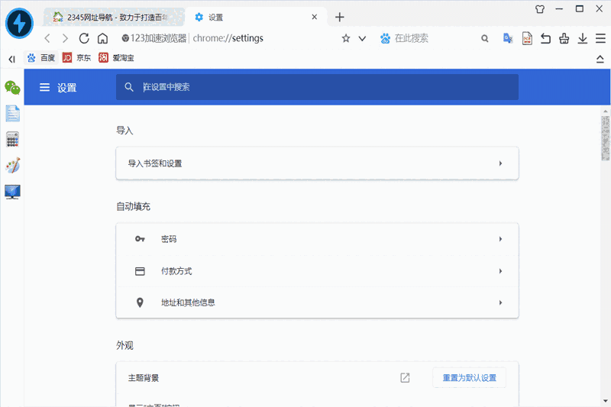Screen dimensions: 611x407
Task: Expand the 密码 passwords row
Action: (x=317, y=239)
